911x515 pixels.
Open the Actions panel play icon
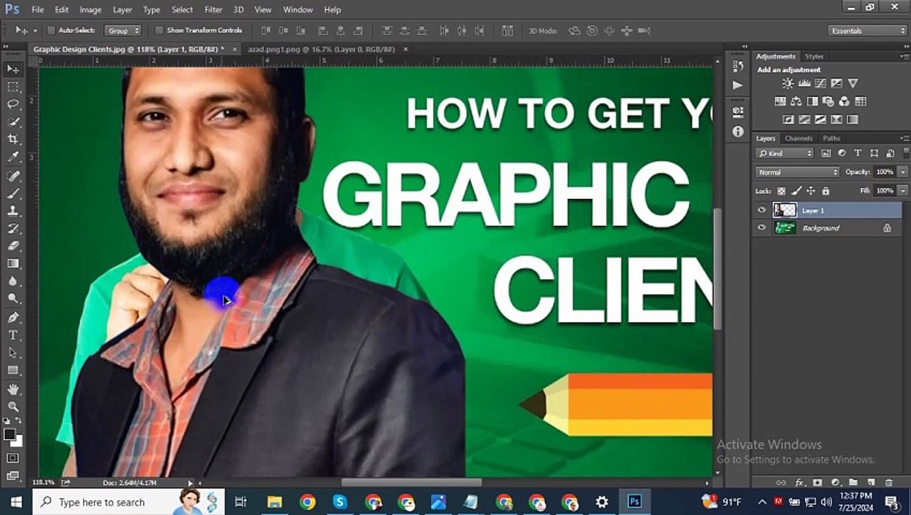pyautogui.click(x=738, y=85)
